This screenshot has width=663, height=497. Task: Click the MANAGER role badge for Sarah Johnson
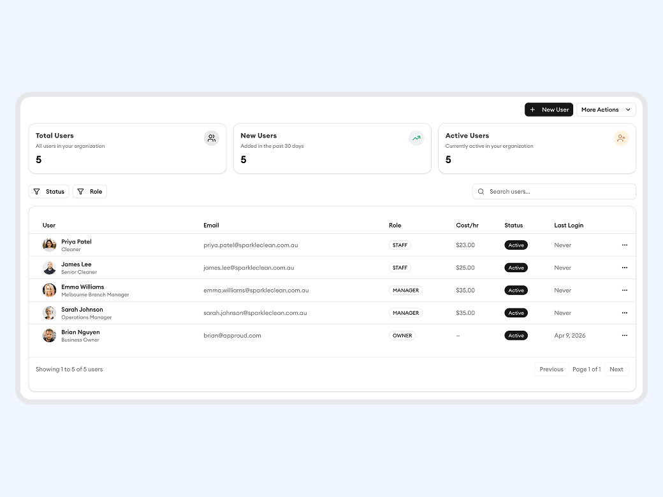point(405,313)
